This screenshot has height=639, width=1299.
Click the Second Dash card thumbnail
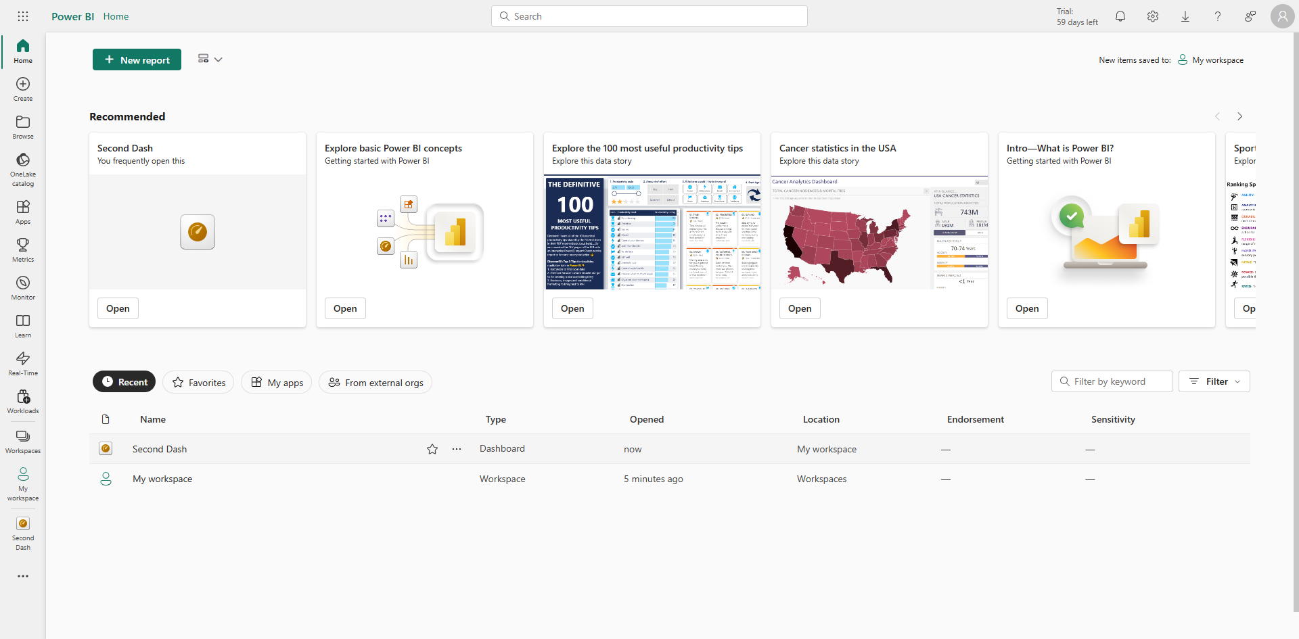coord(198,232)
